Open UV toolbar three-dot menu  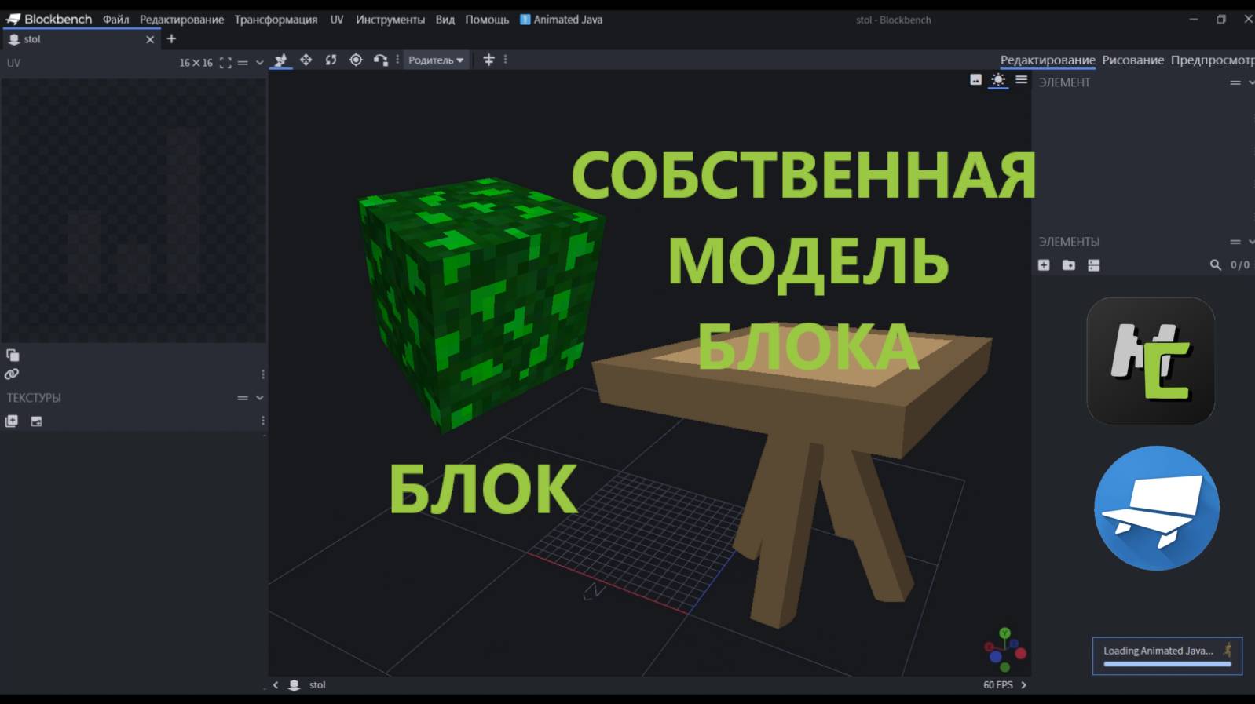262,374
